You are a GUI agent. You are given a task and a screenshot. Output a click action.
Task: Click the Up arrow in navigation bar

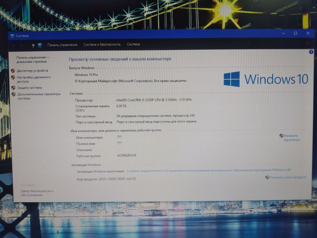[33, 46]
